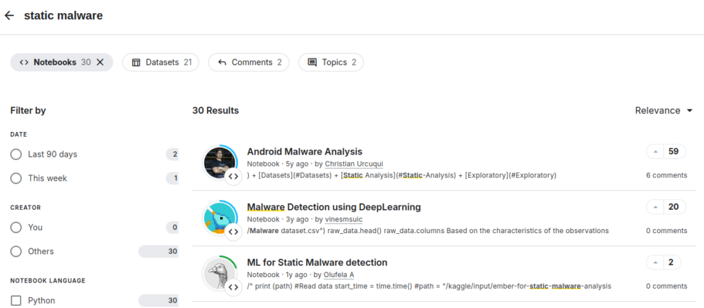Select the This week date filter
This screenshot has width=704, height=308.
click(16, 178)
